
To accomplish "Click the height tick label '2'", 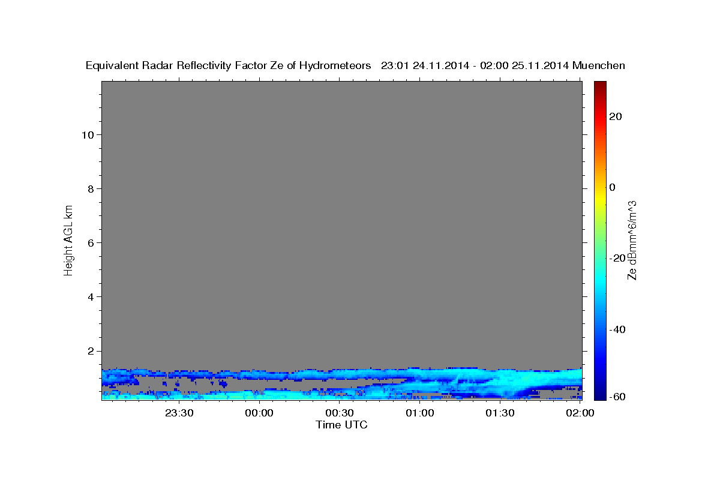I will click(91, 350).
